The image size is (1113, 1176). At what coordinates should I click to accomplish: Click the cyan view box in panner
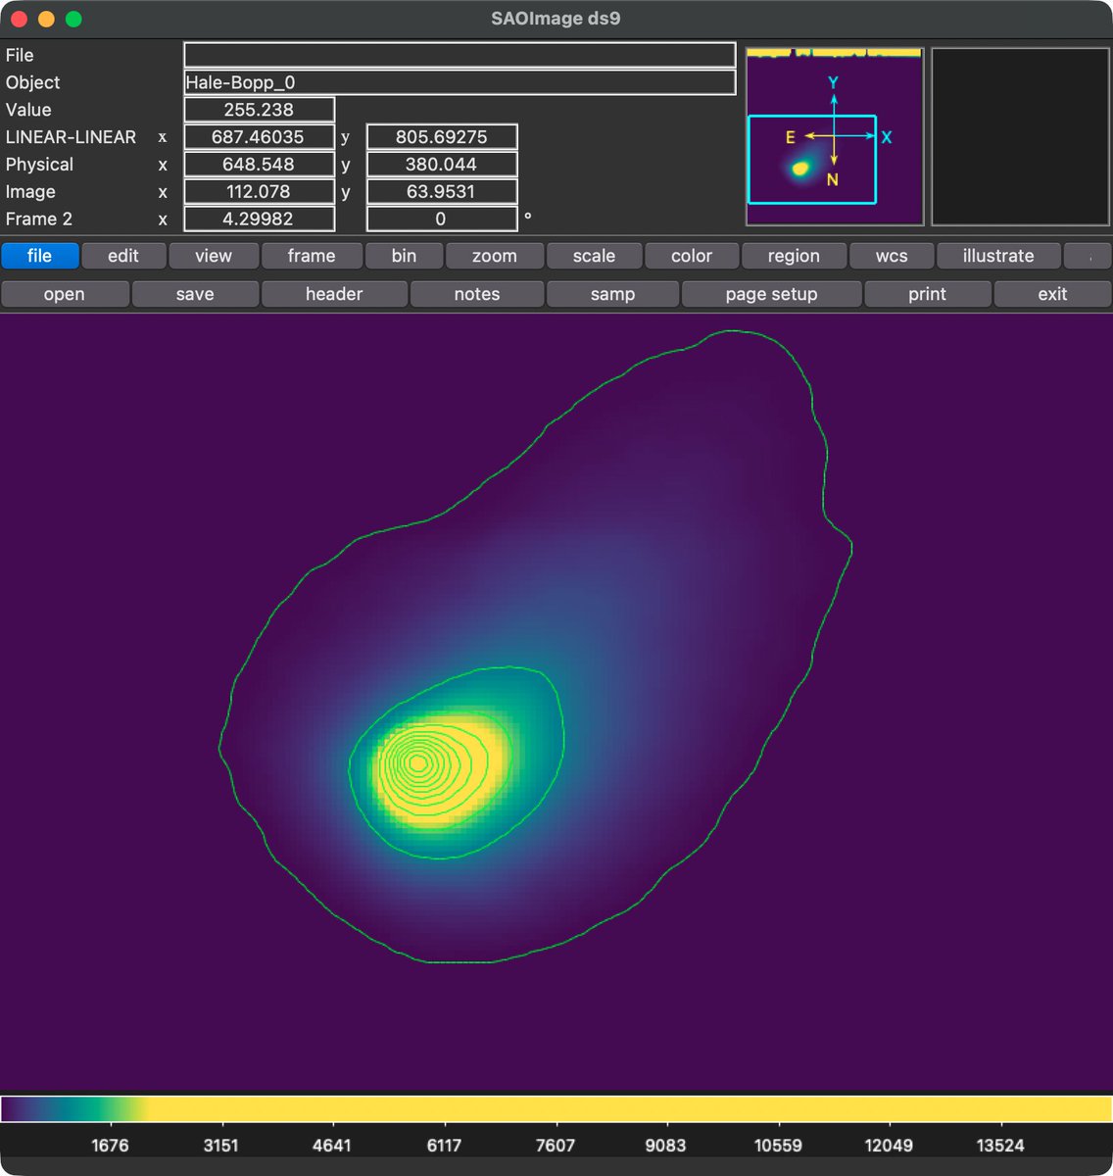coord(812,160)
